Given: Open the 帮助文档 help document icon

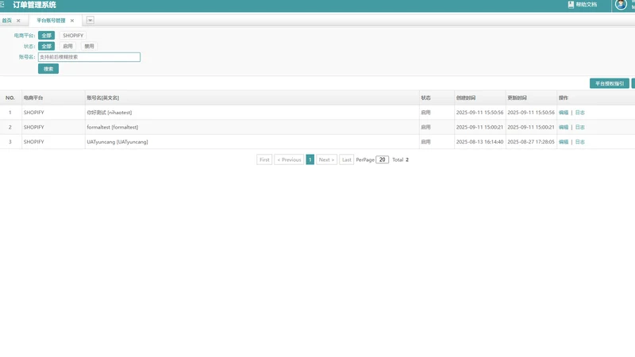Looking at the screenshot, I should [571, 5].
